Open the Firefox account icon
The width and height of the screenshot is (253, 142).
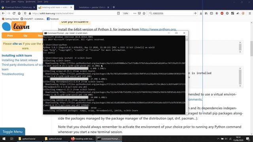point(217,13)
